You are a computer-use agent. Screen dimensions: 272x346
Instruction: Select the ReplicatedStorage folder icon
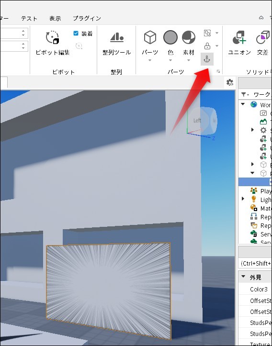[x=254, y=225]
